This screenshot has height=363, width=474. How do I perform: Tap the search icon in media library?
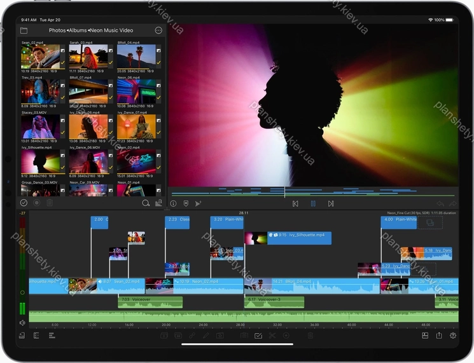(x=146, y=203)
